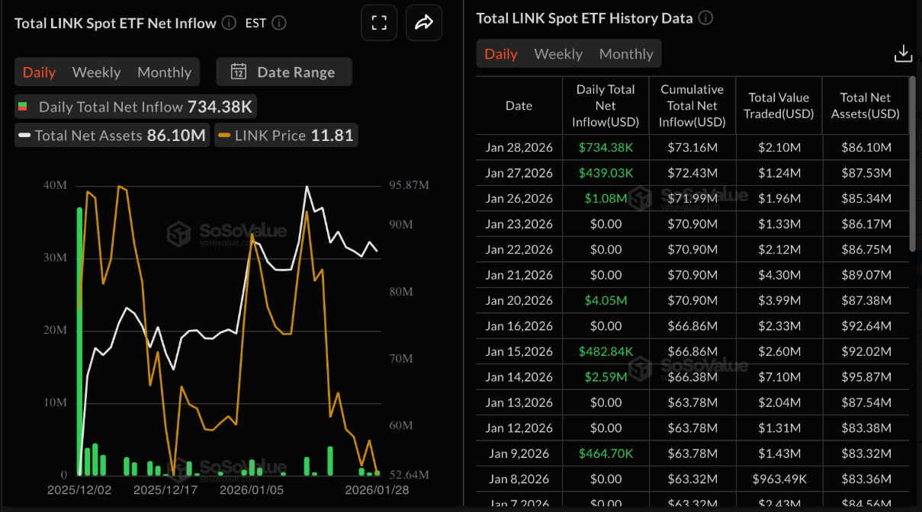This screenshot has width=922, height=512.
Task: Click the share arrow icon
Action: (423, 23)
